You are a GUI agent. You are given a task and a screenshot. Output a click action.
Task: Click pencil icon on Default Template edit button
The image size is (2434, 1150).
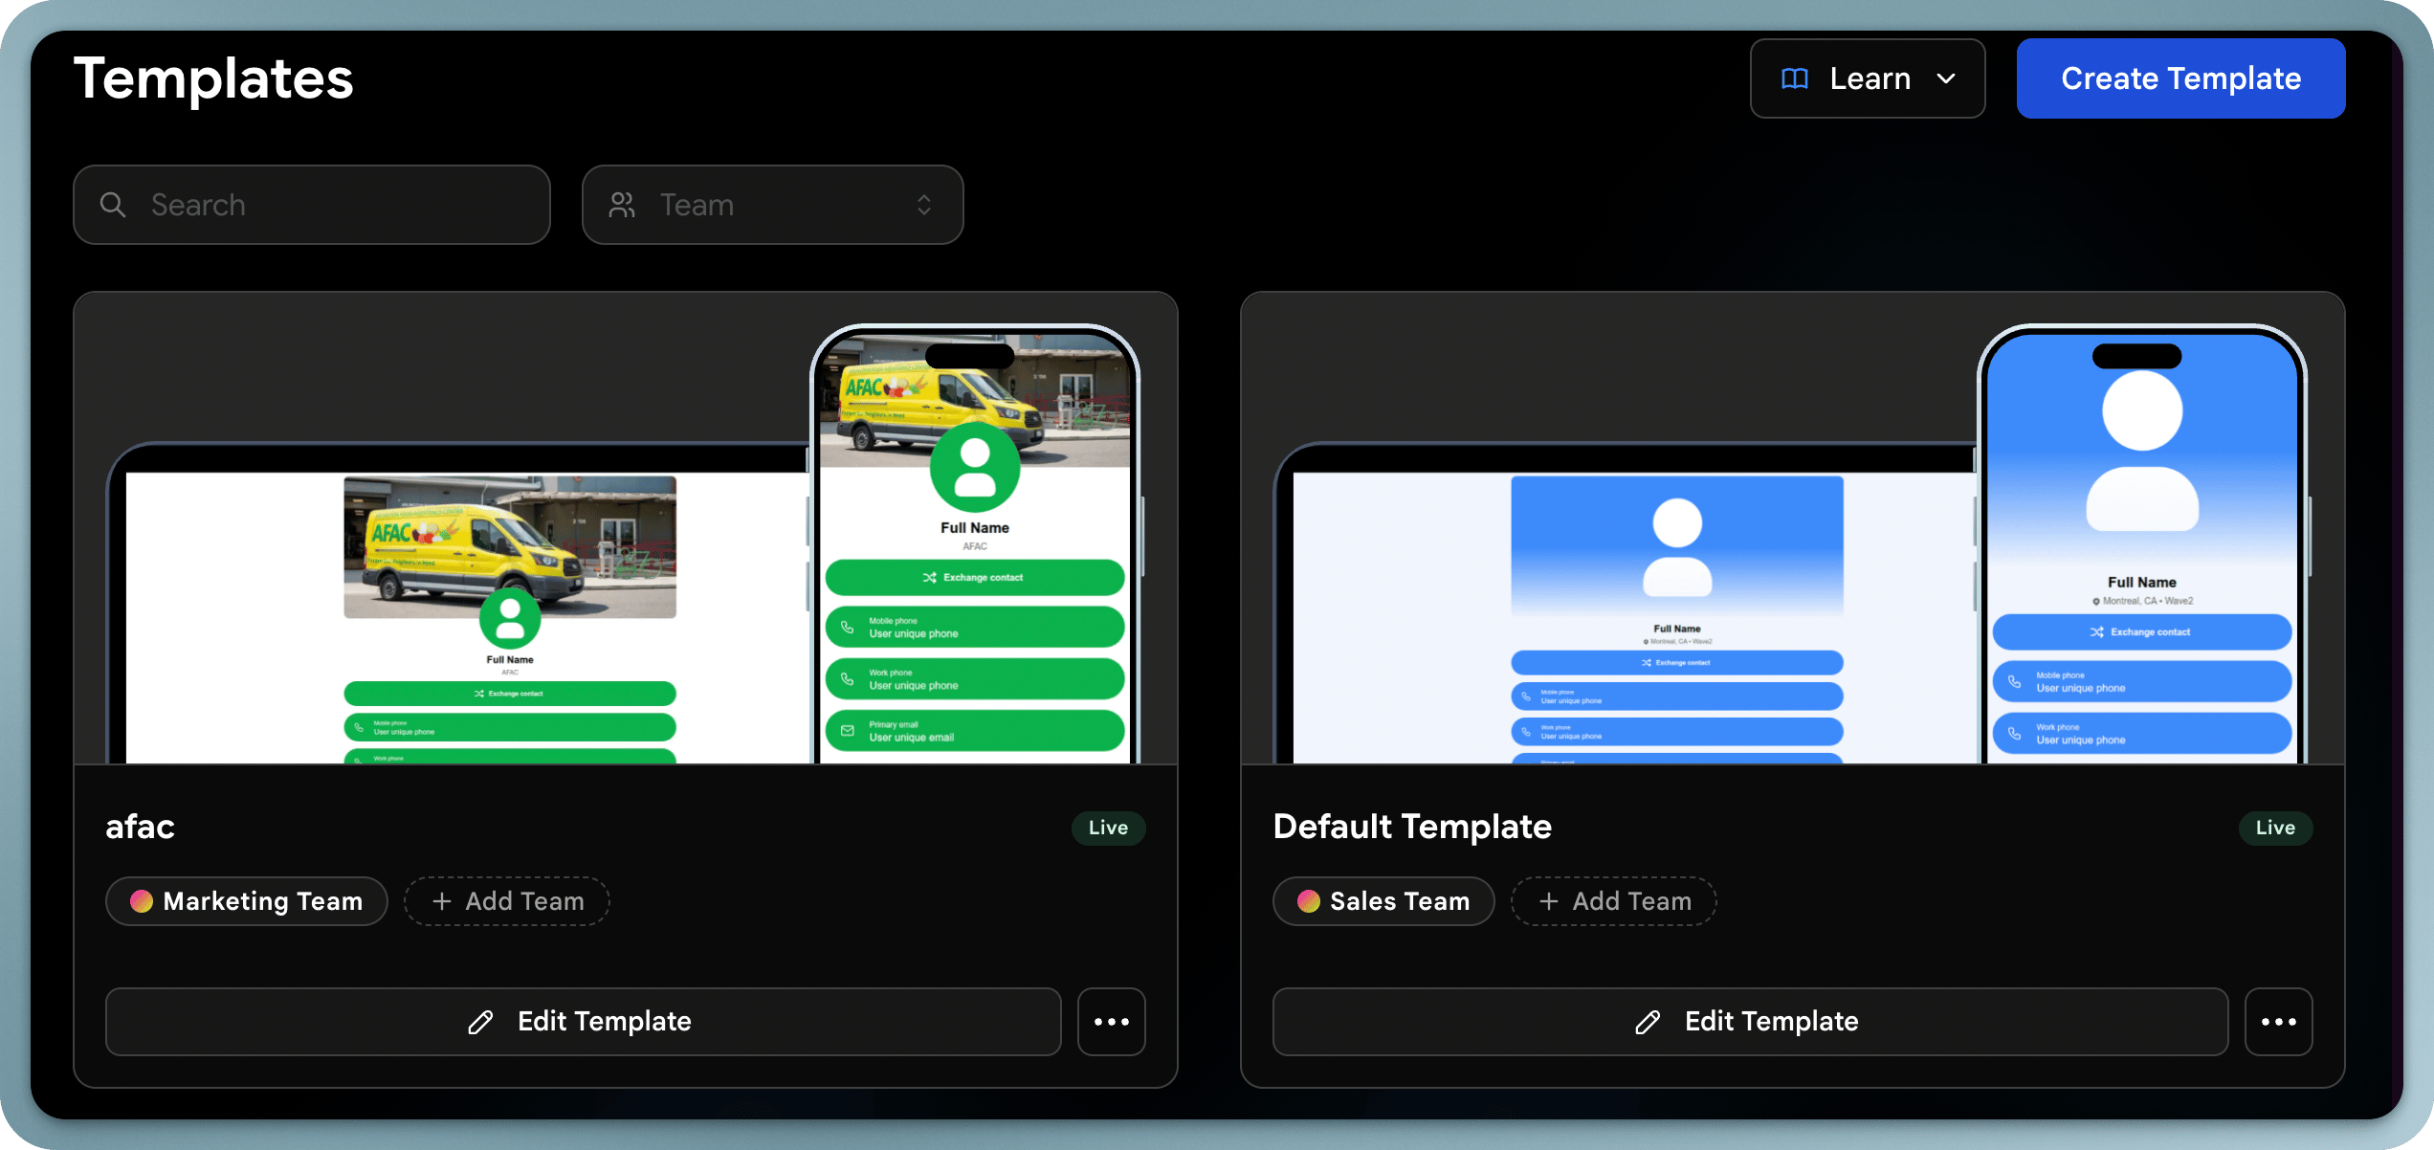pyautogui.click(x=1648, y=1022)
